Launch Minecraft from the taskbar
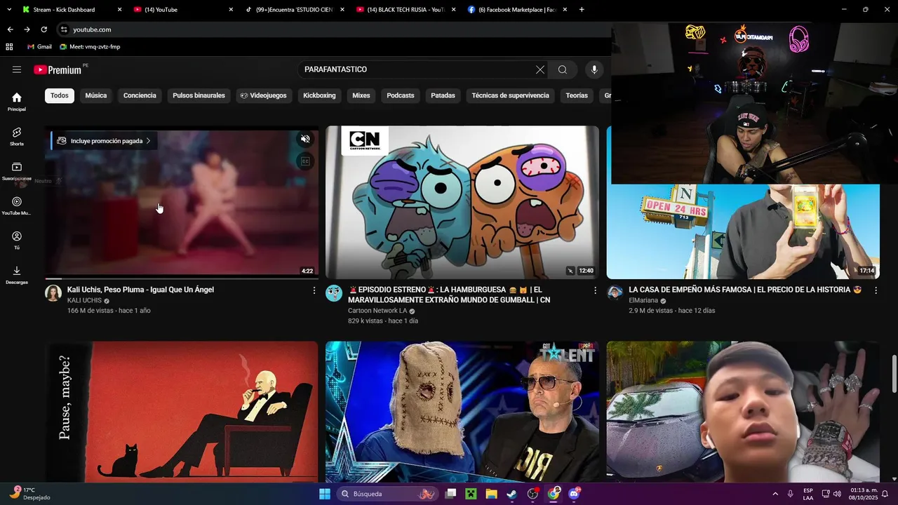898x505 pixels. [x=471, y=494]
